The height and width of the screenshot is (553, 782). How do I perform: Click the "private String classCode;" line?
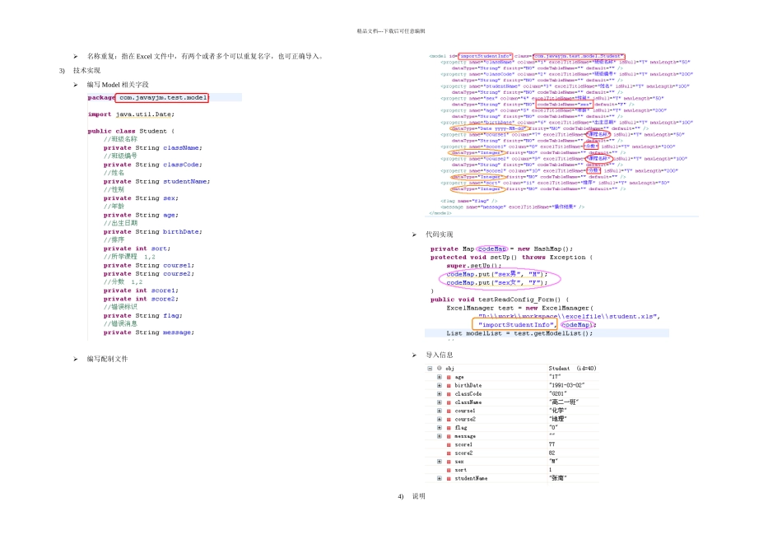coord(152,165)
